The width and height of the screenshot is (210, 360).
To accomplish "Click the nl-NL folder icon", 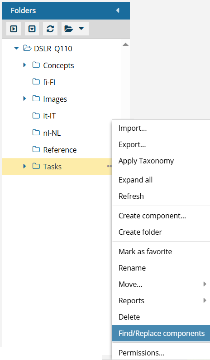I will pyautogui.click(x=36, y=133).
